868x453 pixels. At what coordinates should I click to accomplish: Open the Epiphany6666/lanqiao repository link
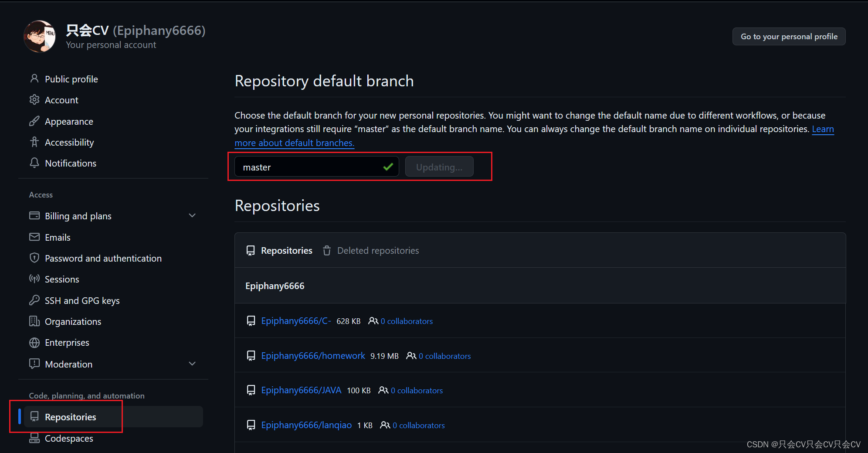coord(306,425)
